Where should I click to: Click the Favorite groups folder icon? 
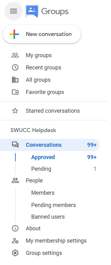click(15, 92)
